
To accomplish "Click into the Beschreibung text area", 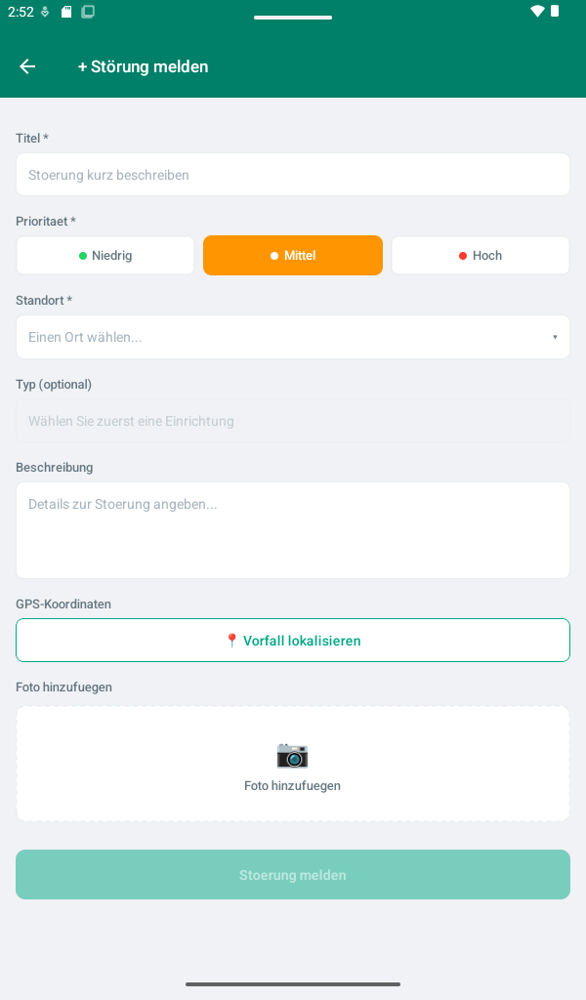I will point(293,530).
